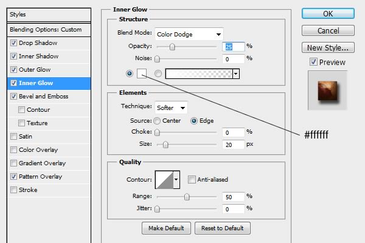Click the Choke slider handle

pyautogui.click(x=157, y=132)
